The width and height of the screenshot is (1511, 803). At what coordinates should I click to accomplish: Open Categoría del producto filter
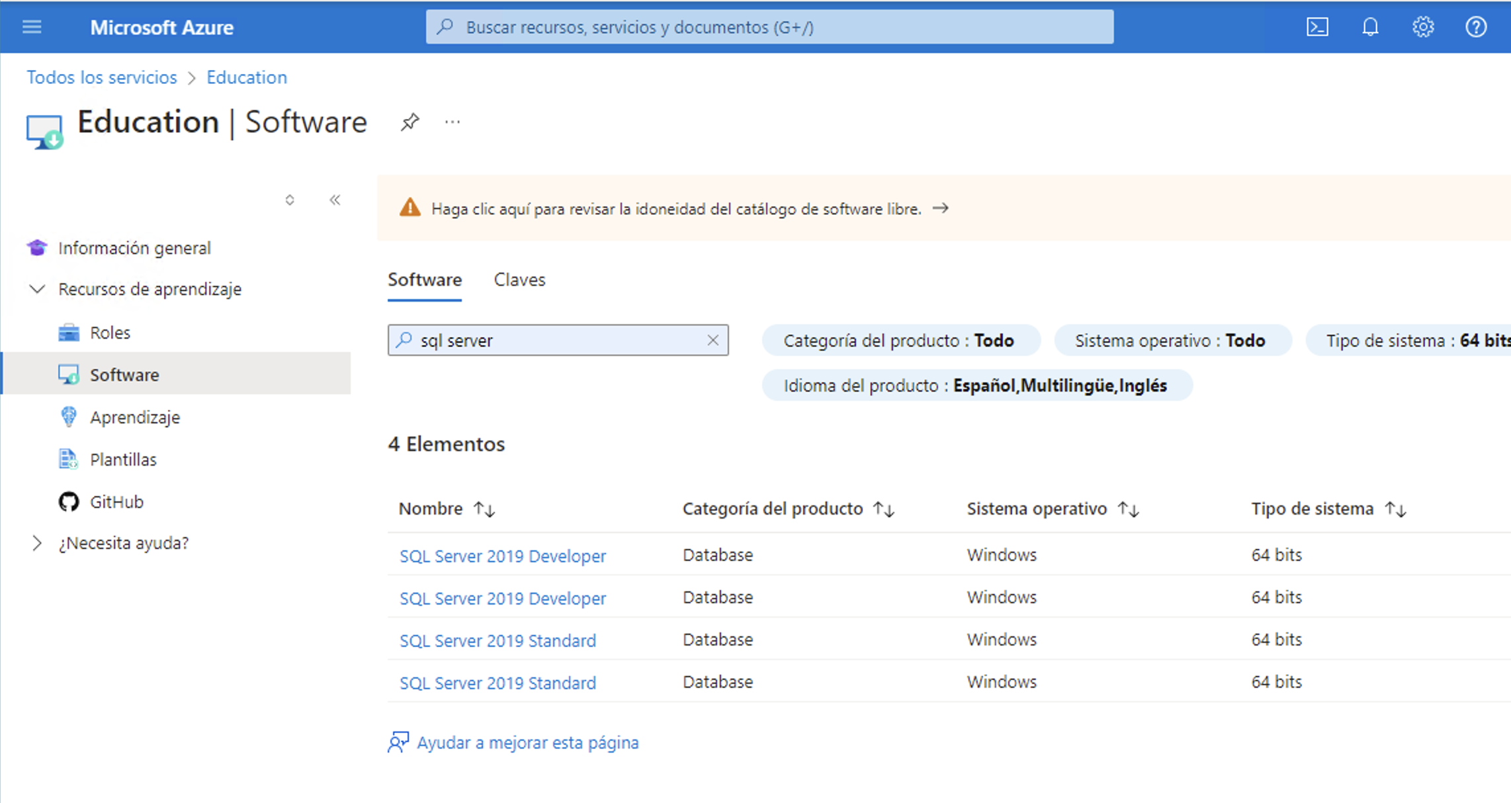click(901, 341)
